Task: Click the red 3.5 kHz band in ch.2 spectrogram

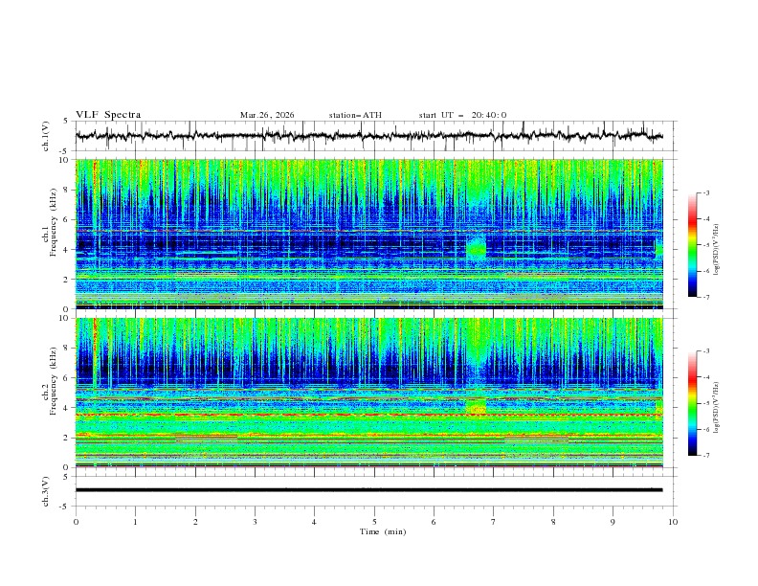Action: tap(369, 415)
